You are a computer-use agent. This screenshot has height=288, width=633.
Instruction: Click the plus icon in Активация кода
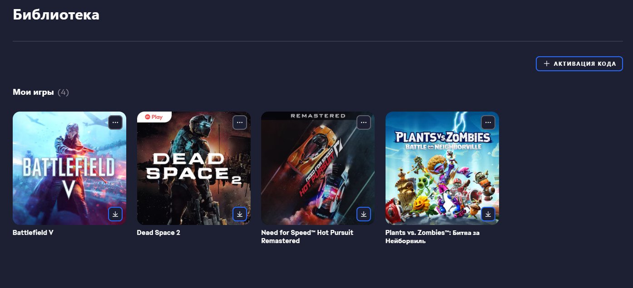pyautogui.click(x=547, y=64)
